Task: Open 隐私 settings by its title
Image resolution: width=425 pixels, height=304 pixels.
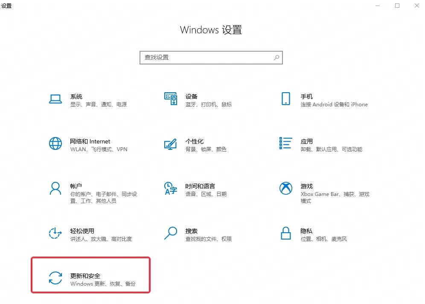Action: 306,231
